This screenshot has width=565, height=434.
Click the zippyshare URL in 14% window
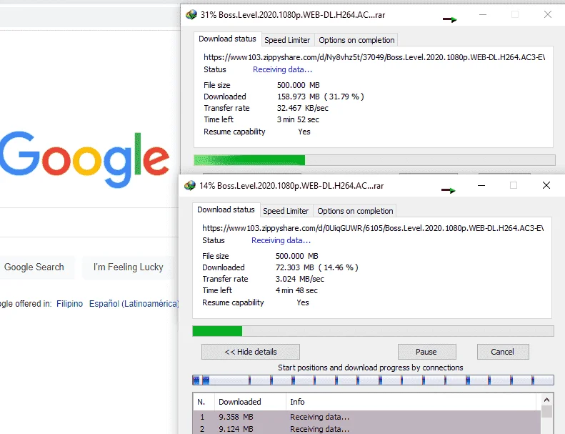coord(373,228)
